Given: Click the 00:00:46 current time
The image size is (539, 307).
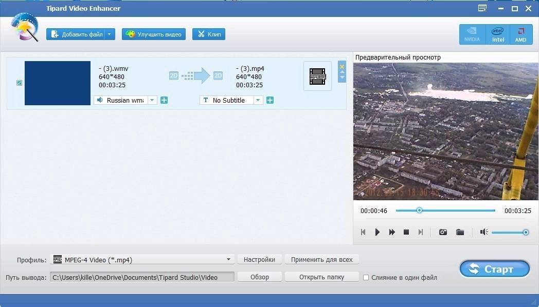Looking at the screenshot, I should click(x=374, y=210).
